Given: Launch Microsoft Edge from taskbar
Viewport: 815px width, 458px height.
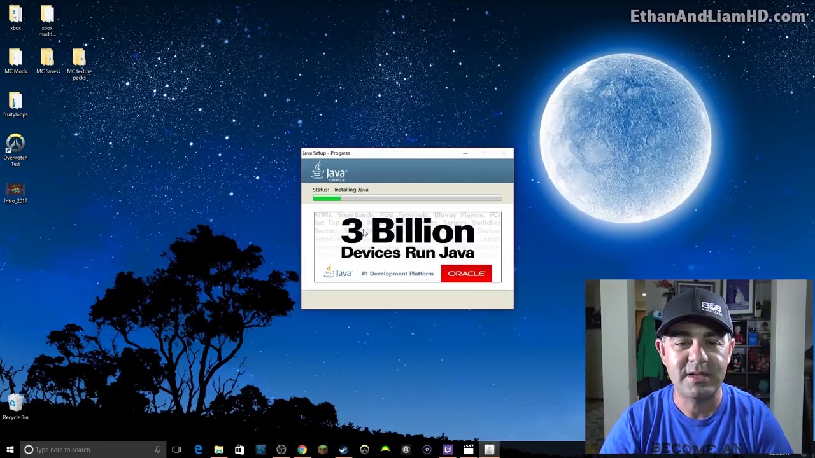Looking at the screenshot, I should coord(198,450).
